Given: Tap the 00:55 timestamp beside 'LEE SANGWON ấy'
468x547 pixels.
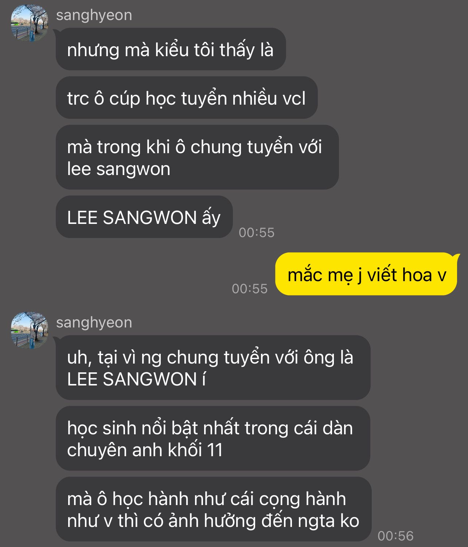Looking at the screenshot, I should tap(257, 232).
